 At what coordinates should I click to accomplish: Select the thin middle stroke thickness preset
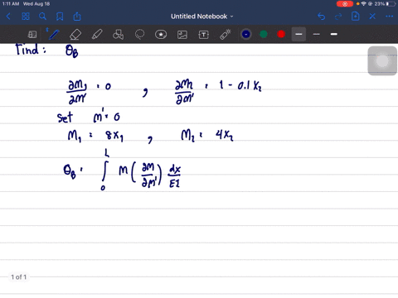(317, 34)
